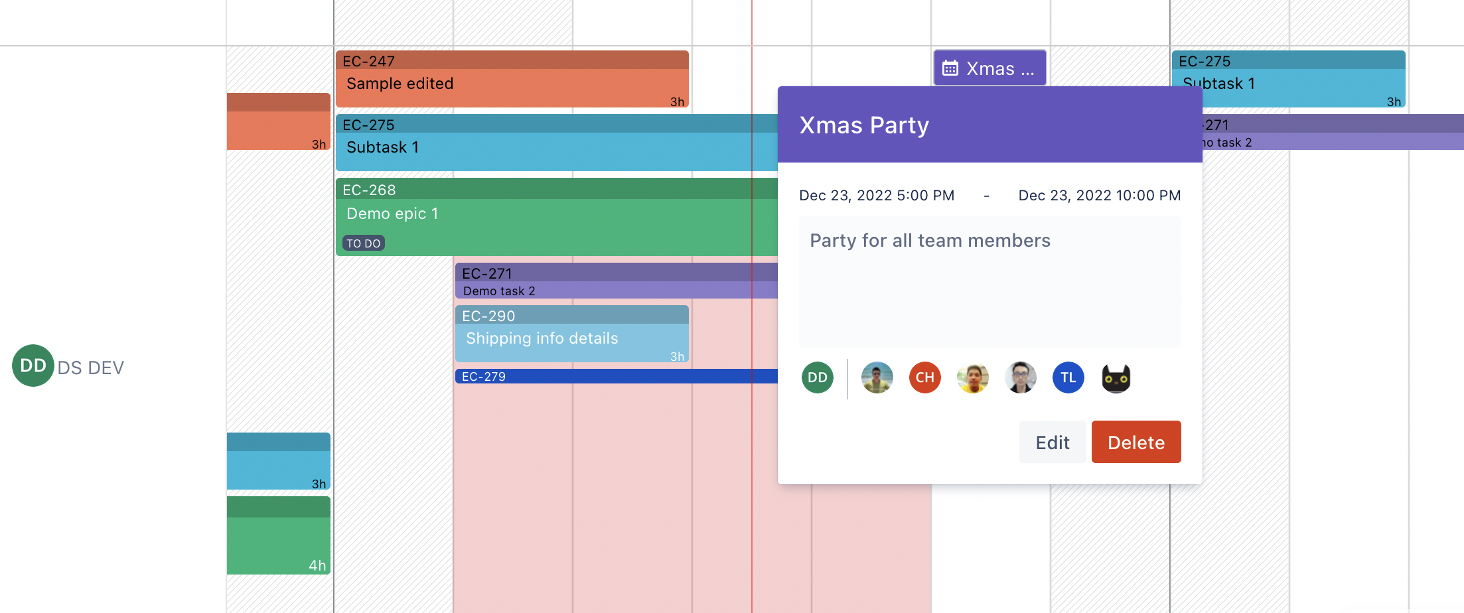
Task: Click the green DD avatar in popup
Action: click(x=817, y=377)
